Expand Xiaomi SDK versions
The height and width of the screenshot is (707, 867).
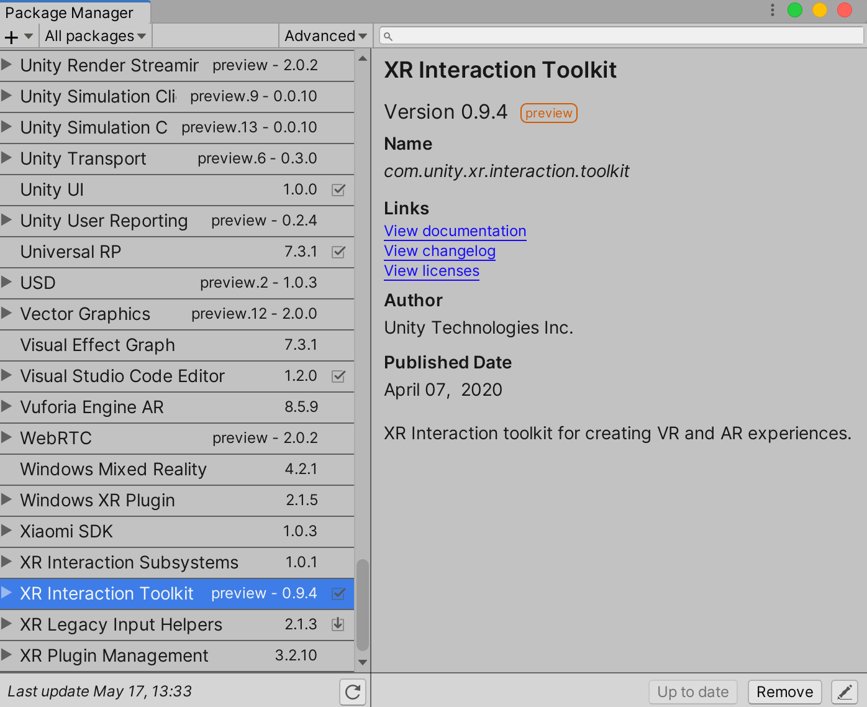pyautogui.click(x=7, y=530)
